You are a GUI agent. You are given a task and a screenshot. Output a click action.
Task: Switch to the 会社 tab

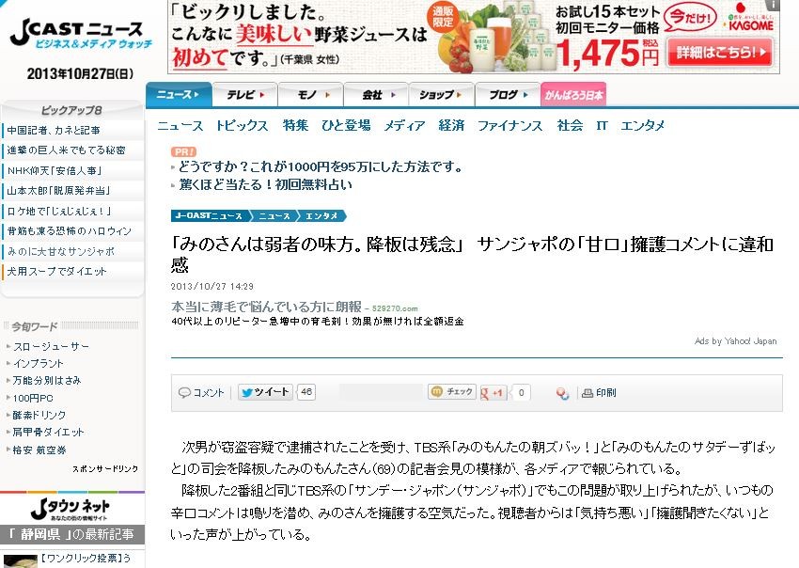(x=377, y=95)
